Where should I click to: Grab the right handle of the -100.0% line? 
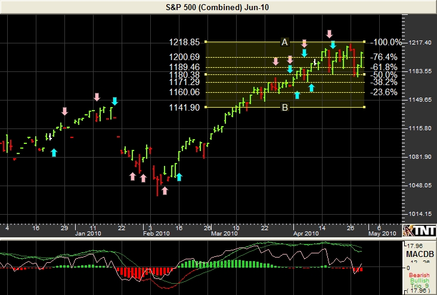click(364, 42)
